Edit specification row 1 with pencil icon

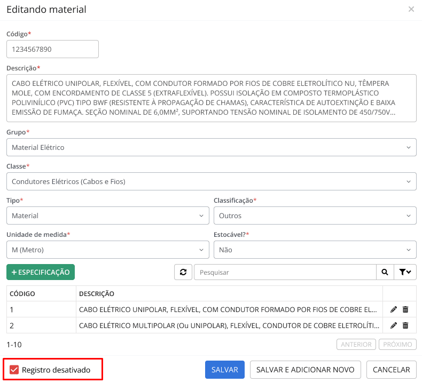(x=394, y=309)
